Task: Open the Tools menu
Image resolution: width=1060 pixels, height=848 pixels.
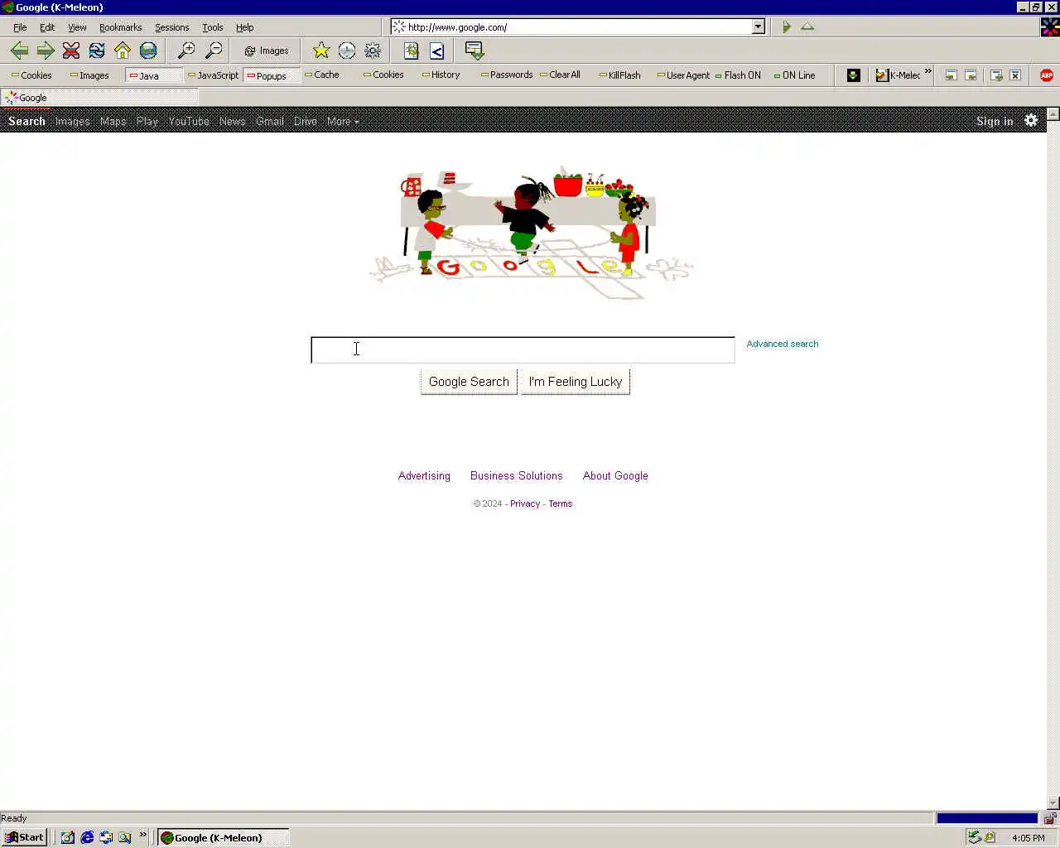Action: [213, 27]
